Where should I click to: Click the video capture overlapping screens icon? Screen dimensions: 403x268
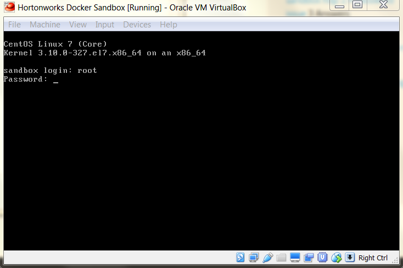click(309, 258)
